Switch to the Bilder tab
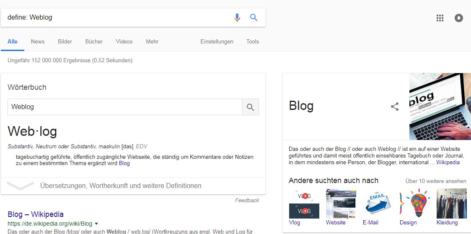 point(65,42)
